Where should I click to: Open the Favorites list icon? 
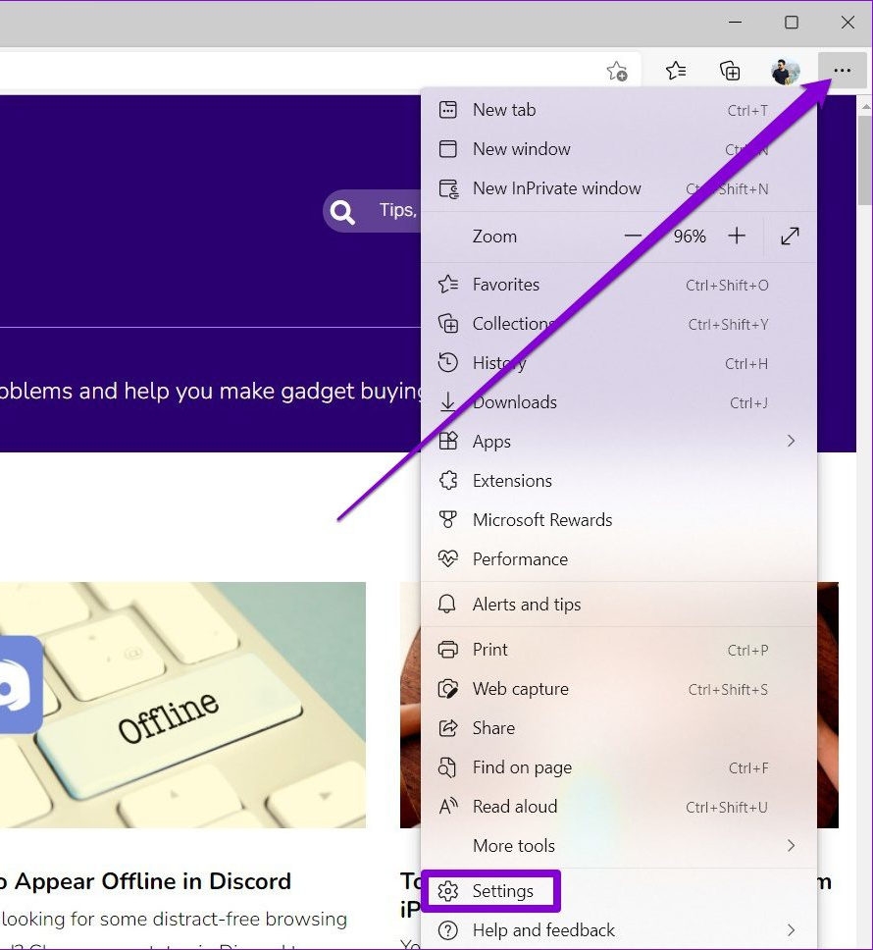(674, 70)
